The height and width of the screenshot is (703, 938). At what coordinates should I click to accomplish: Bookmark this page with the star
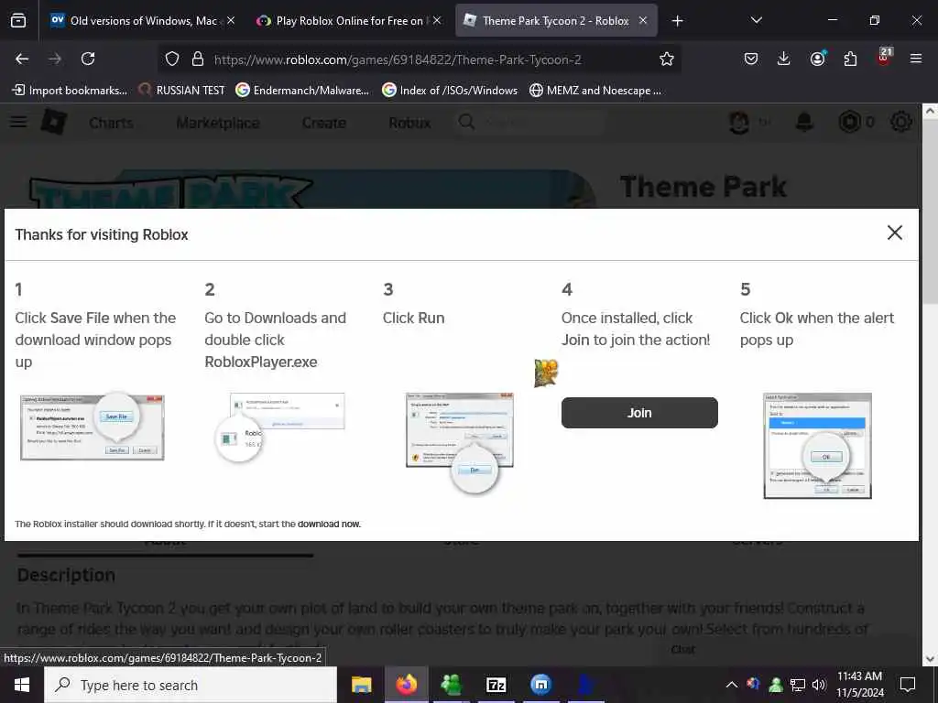tap(667, 59)
